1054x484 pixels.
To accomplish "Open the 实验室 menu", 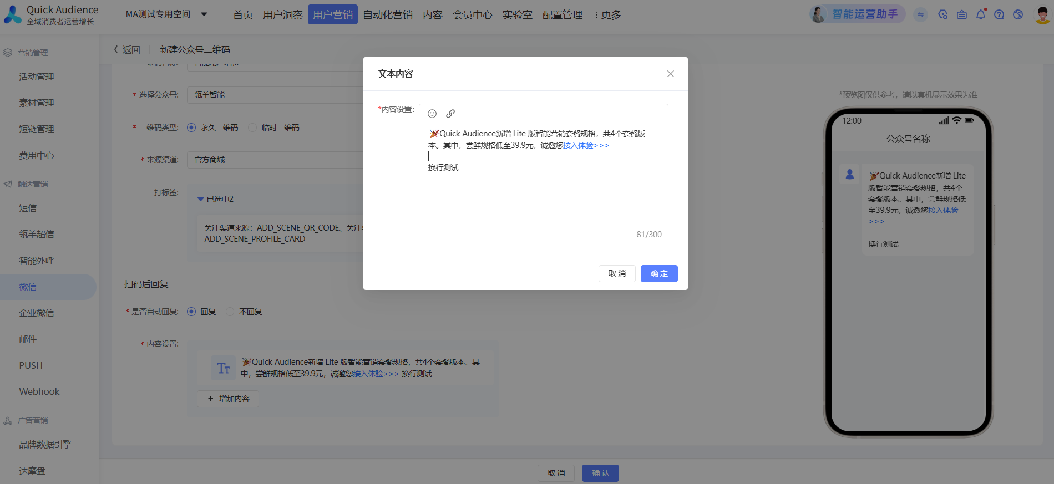I will click(518, 14).
